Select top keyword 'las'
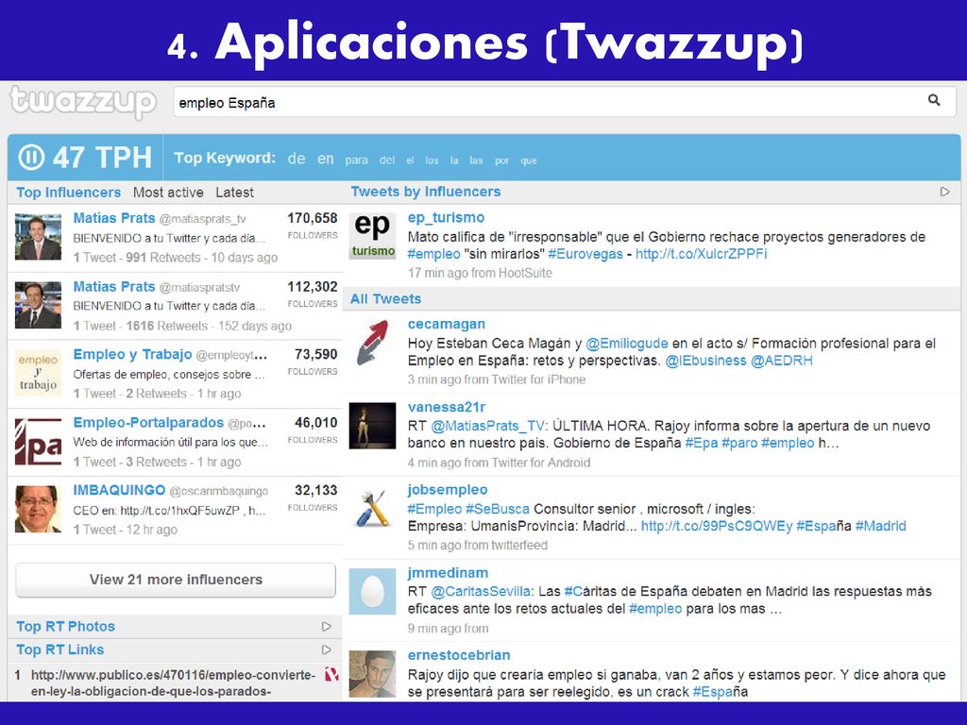The width and height of the screenshot is (967, 725). click(476, 160)
